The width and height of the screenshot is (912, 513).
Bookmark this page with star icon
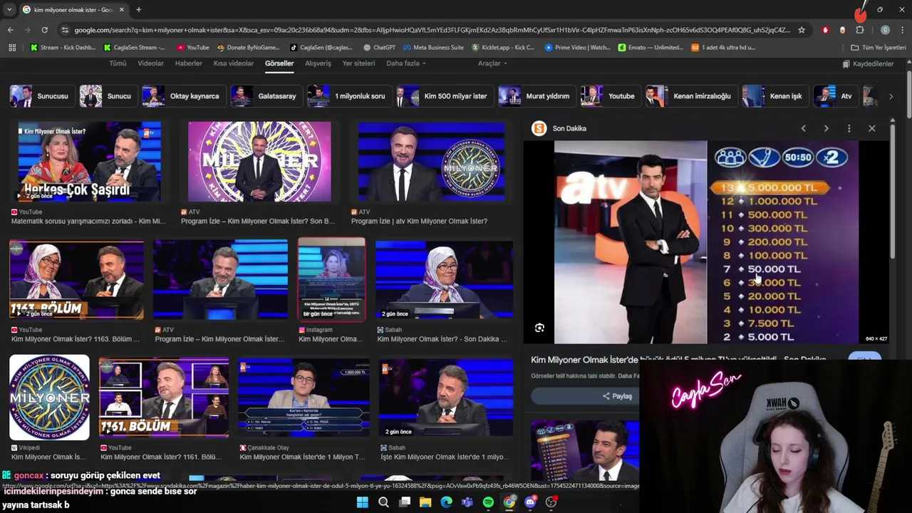pos(802,30)
